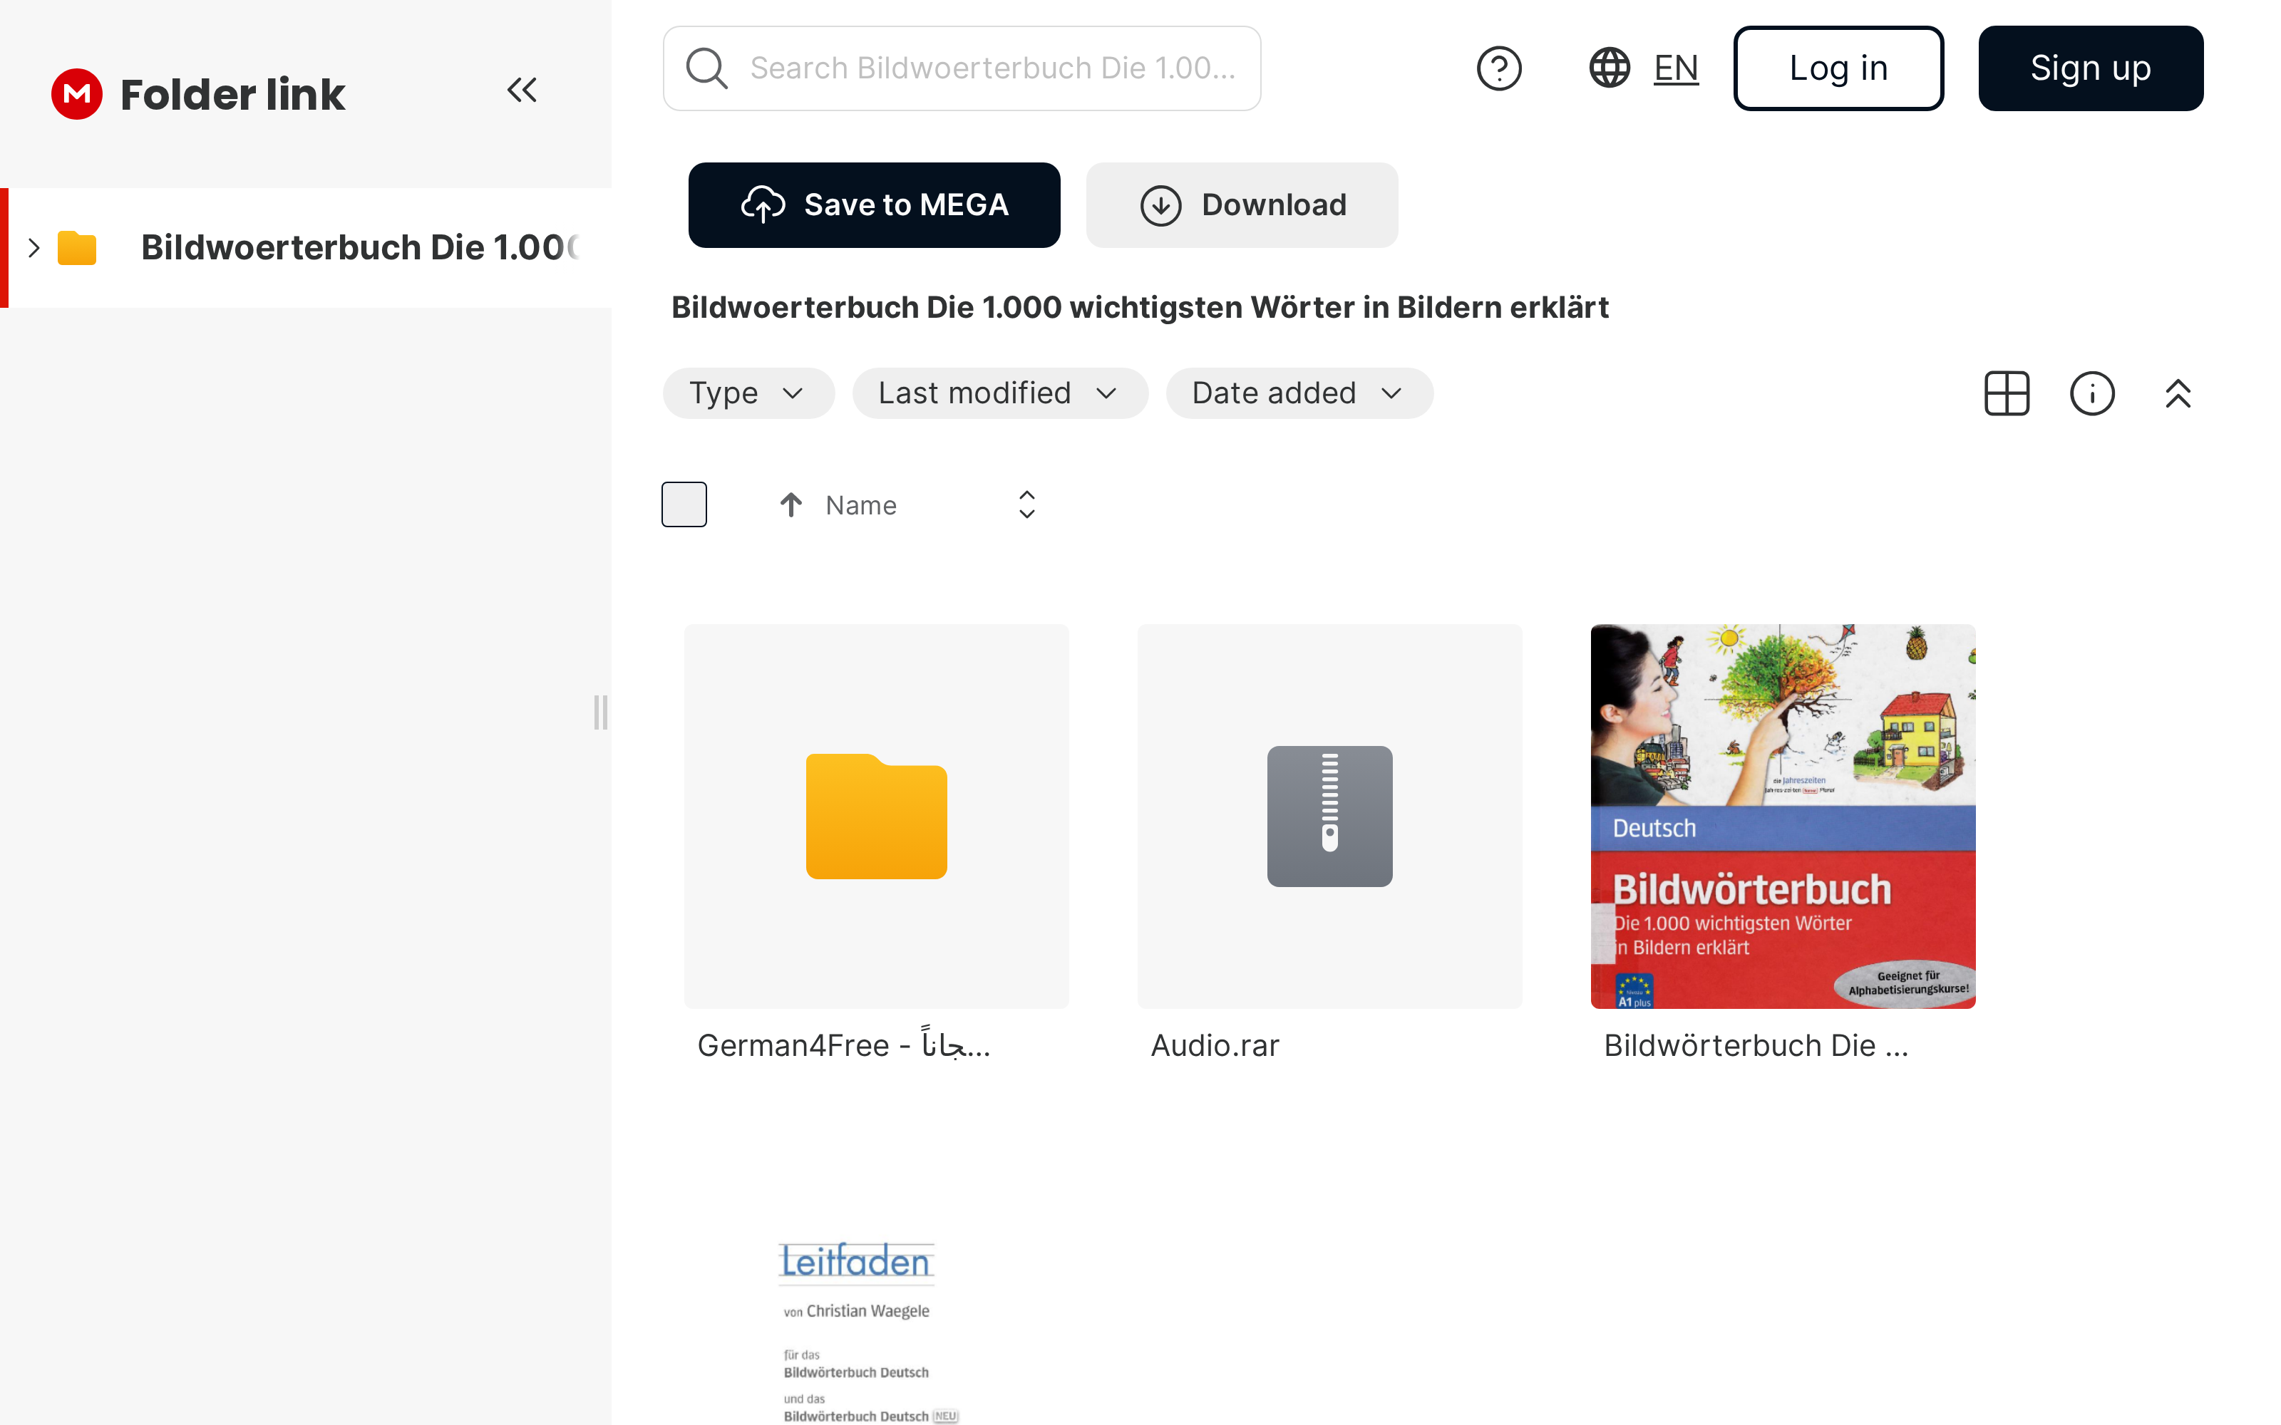The image size is (2281, 1425).
Task: Collapse the sidebar with double chevron
Action: click(522, 90)
